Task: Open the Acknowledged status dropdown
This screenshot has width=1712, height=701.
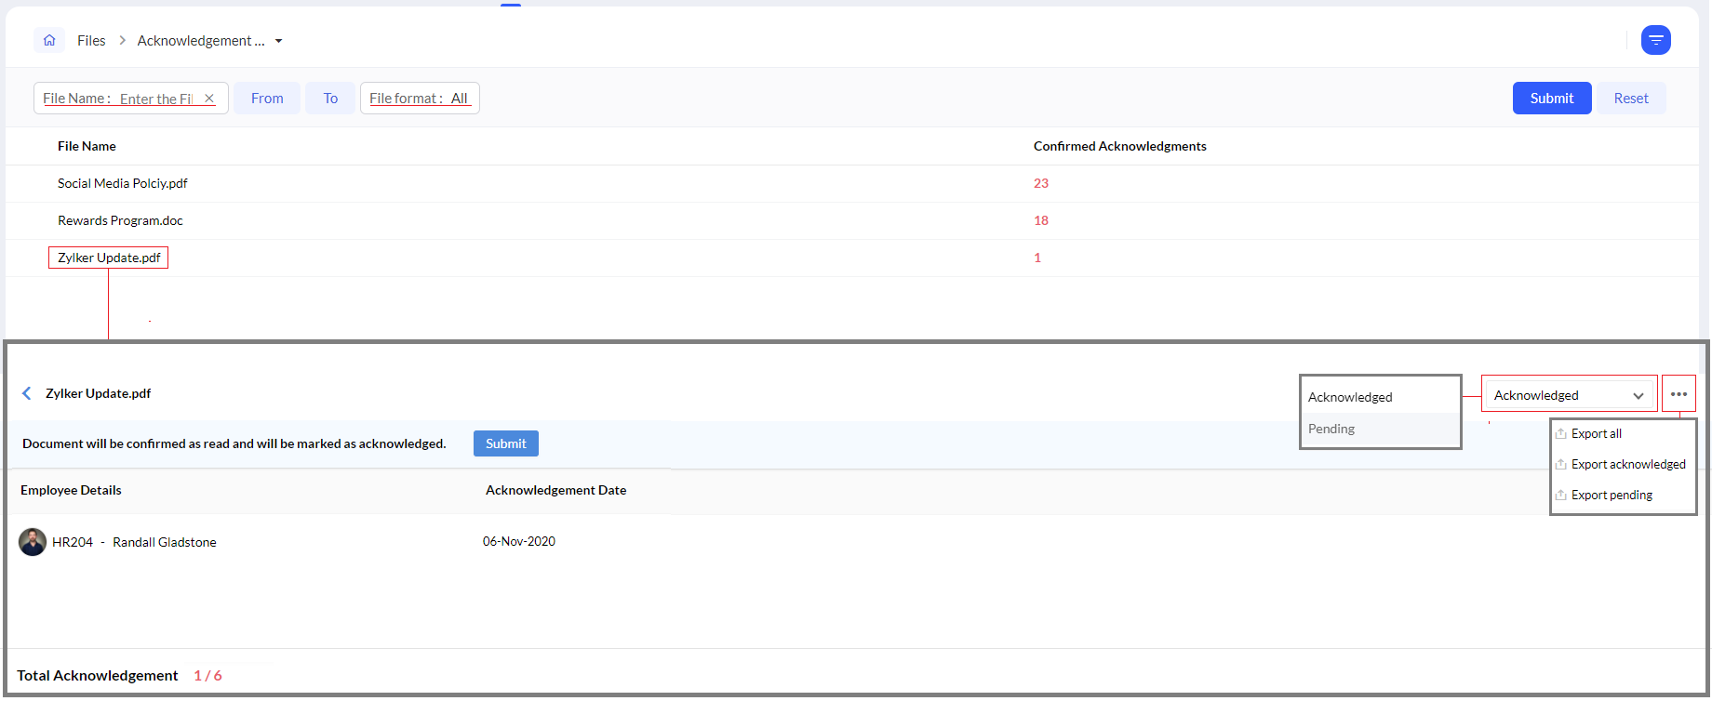Action: click(1569, 395)
